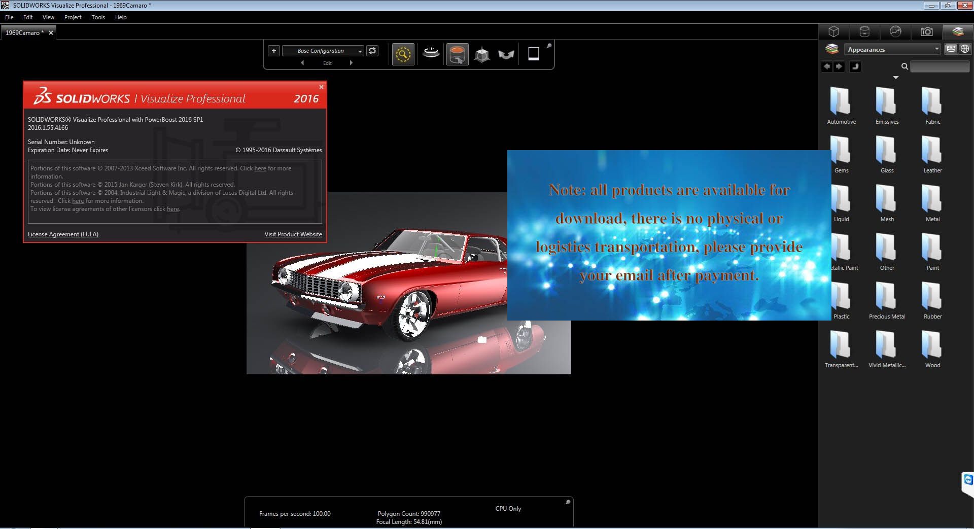
Task: Open the render output tools icon
Action: tap(533, 54)
